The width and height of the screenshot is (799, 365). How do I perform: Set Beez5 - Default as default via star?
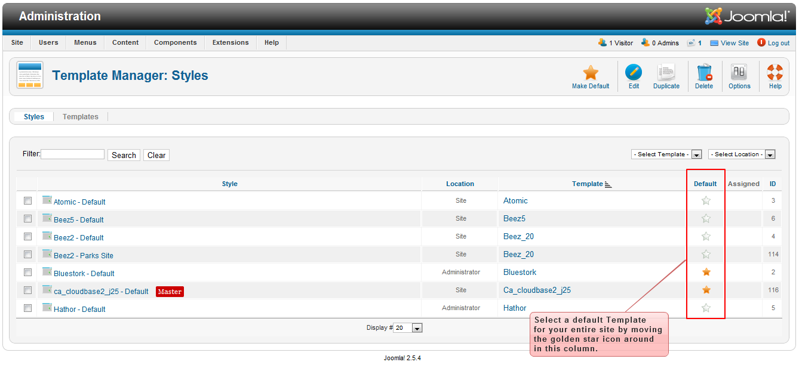click(x=706, y=219)
